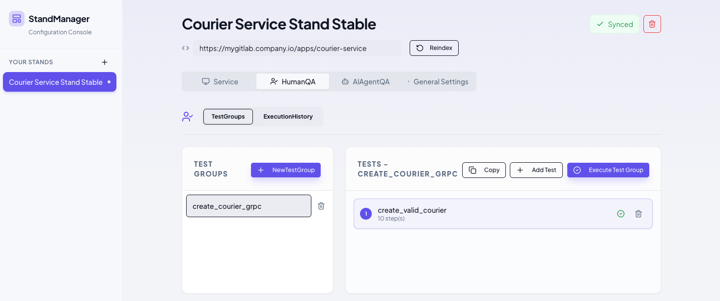
Task: Click the number 1 badge on test
Action: 366,214
